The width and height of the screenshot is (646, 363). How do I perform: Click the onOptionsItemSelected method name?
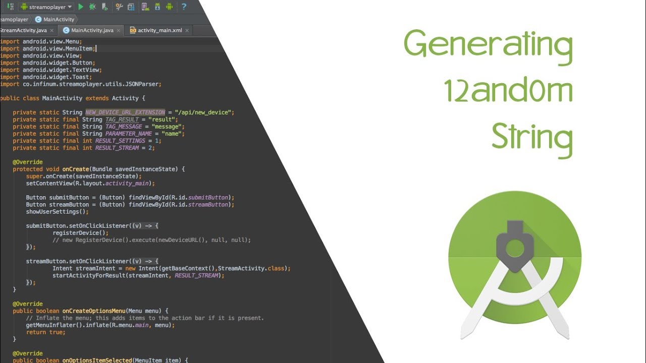[97, 360]
